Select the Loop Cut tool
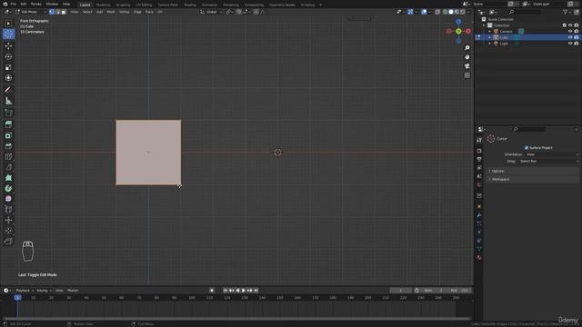The image size is (582, 327). (8, 156)
